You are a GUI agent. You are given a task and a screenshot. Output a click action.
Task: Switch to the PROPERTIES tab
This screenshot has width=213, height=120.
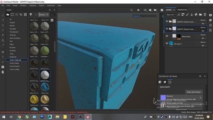[182, 10]
